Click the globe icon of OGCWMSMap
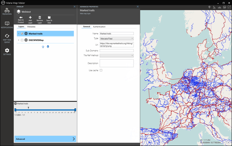The image size is (232, 146). (x=26, y=40)
